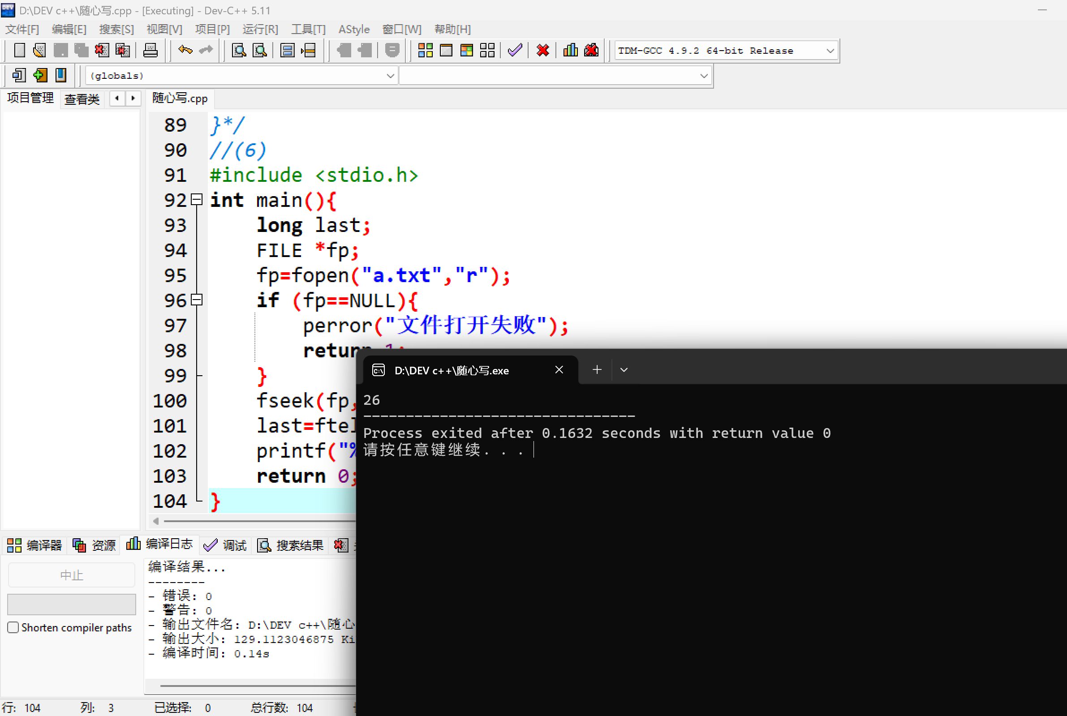Enable the Shorten compiler paths checkbox

point(13,627)
